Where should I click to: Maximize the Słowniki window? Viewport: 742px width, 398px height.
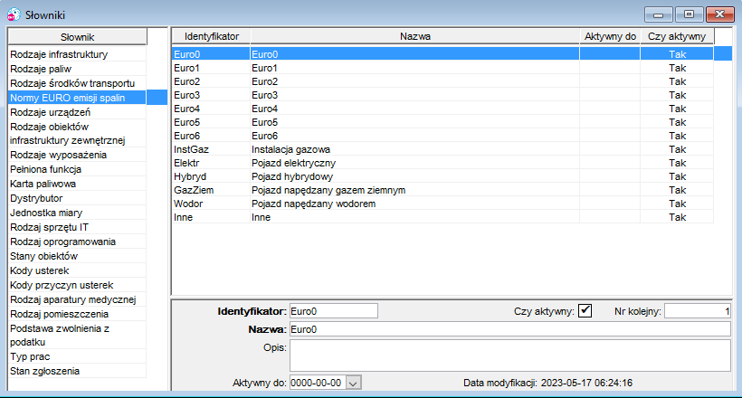[x=689, y=14]
